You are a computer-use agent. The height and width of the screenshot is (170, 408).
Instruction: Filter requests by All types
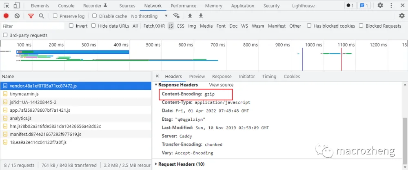click(135, 26)
